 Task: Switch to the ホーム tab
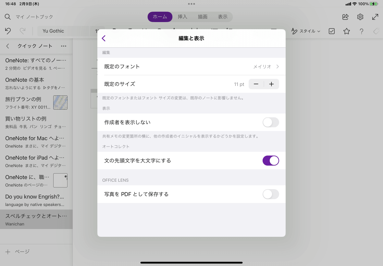tap(160, 17)
